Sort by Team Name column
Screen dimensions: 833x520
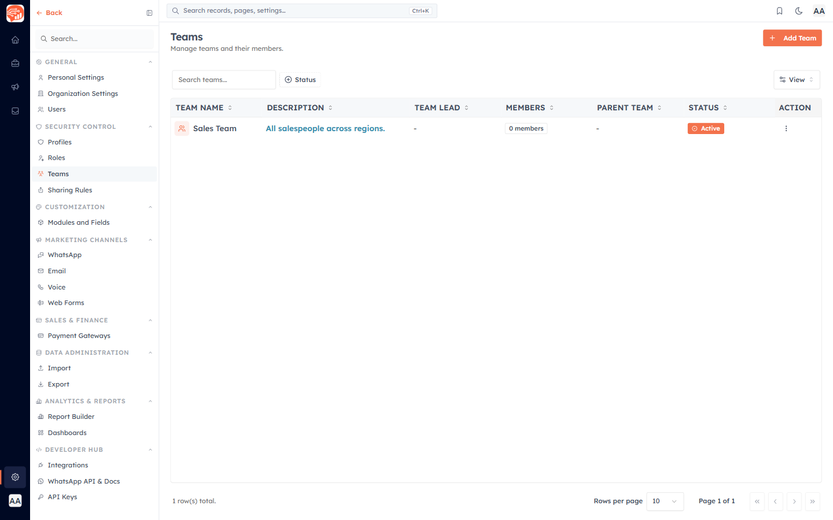[x=204, y=108]
